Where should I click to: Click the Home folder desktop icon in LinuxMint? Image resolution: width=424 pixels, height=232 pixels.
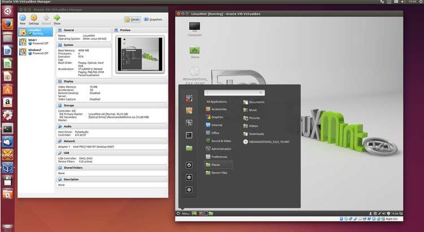tap(195, 51)
